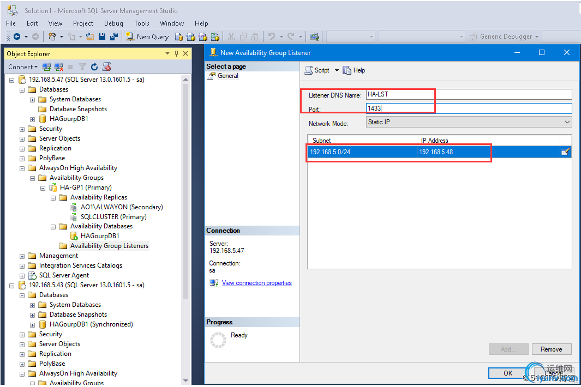Click the Undo toolbar icon
Image resolution: width=581 pixels, height=387 pixels.
point(272,37)
